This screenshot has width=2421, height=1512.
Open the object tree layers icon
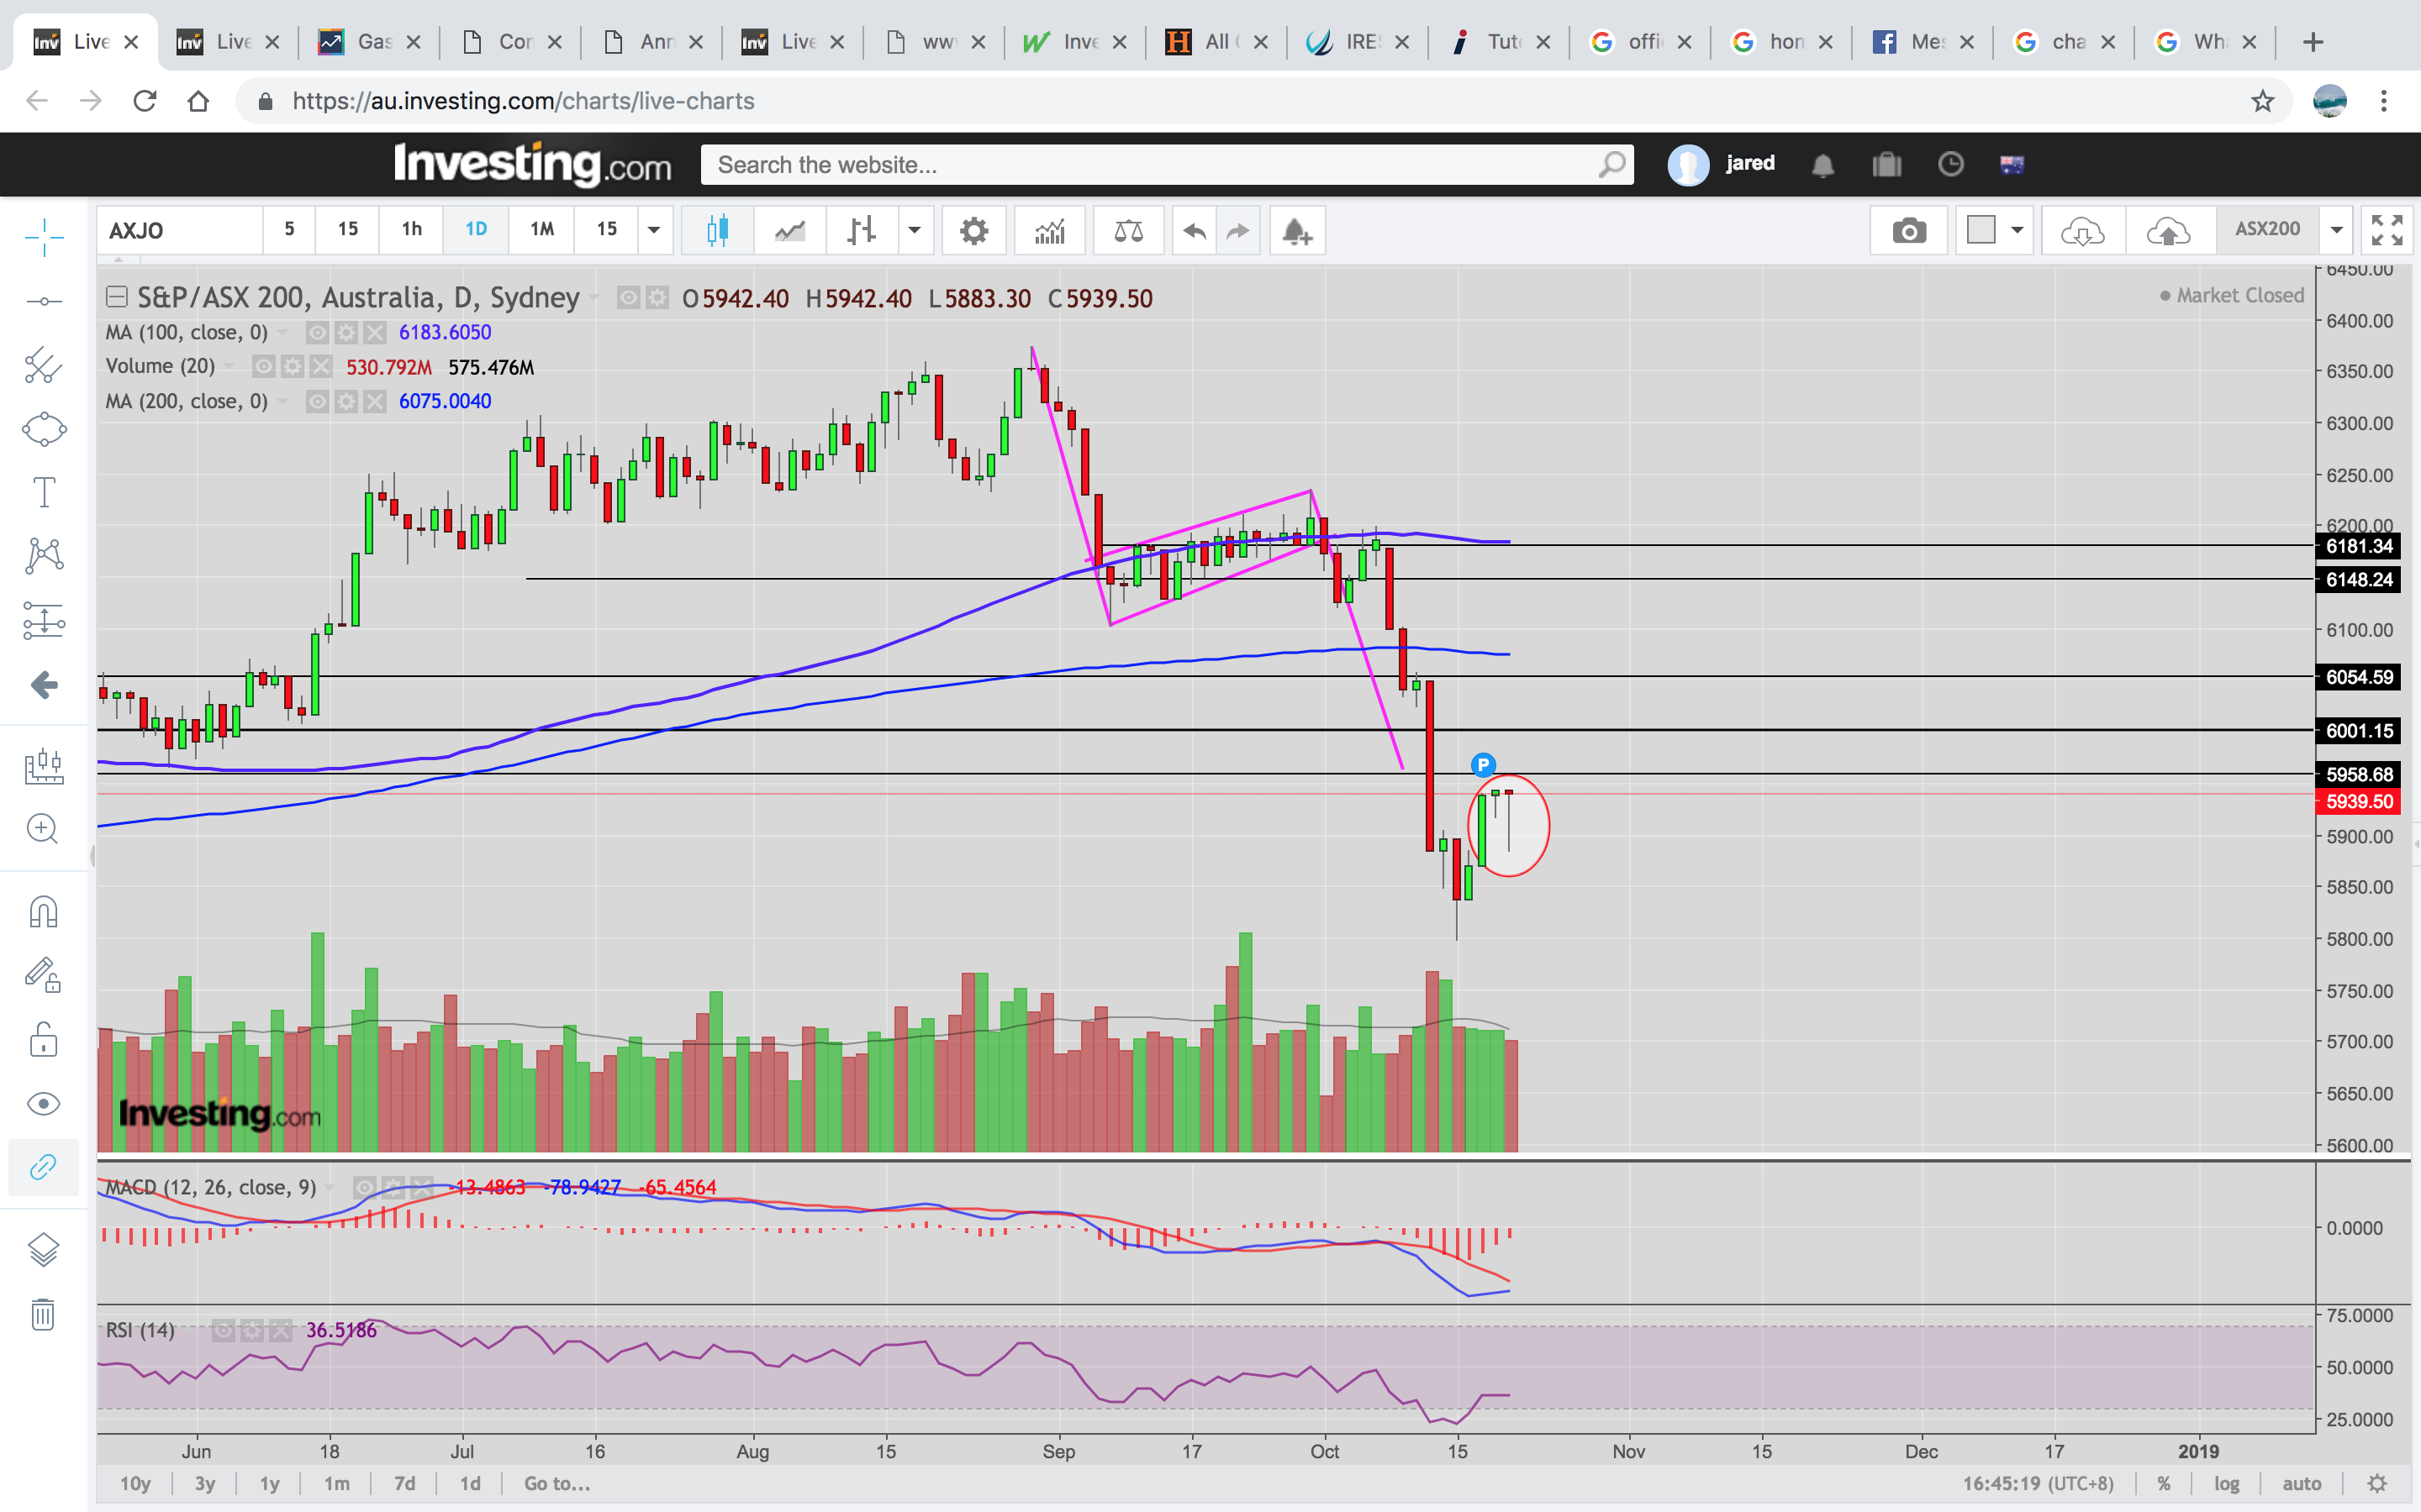pyautogui.click(x=43, y=1249)
